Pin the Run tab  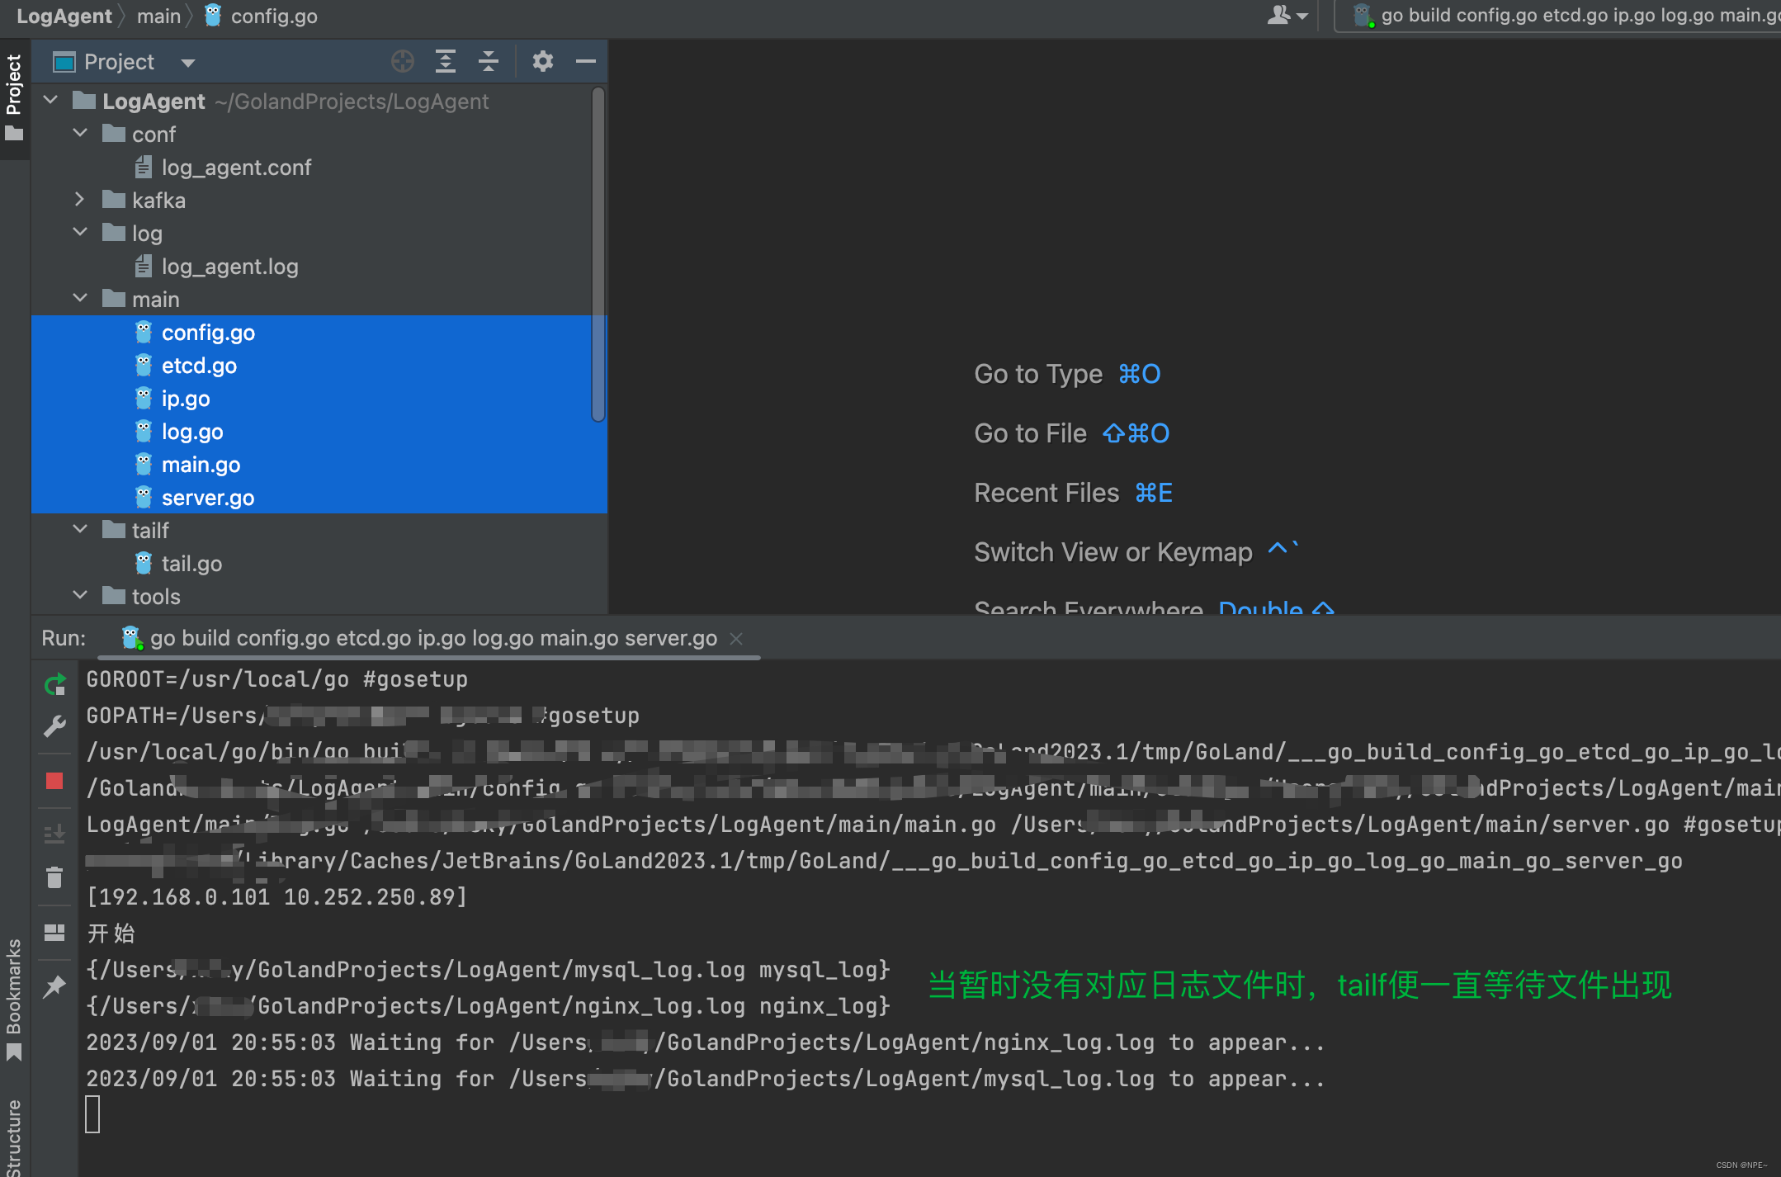pos(54,986)
